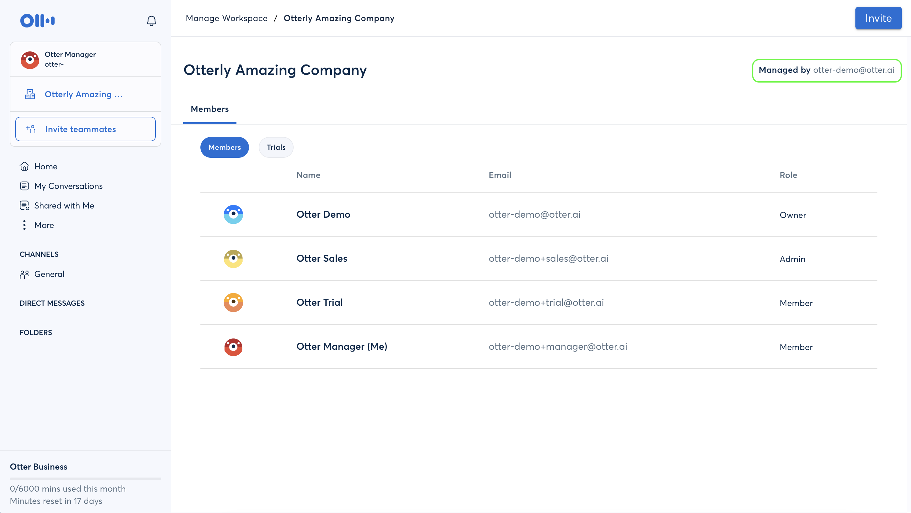Switch to the Members tab
The image size is (911, 513).
tap(210, 109)
